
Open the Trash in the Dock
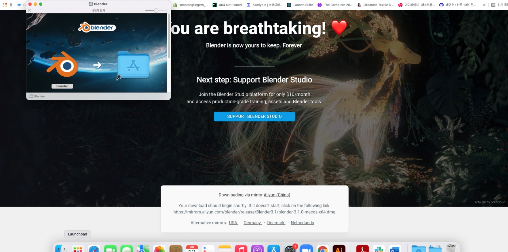pyautogui.click(x=451, y=248)
